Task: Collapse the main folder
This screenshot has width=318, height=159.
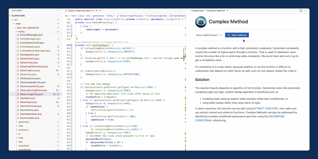Action: click(14, 24)
